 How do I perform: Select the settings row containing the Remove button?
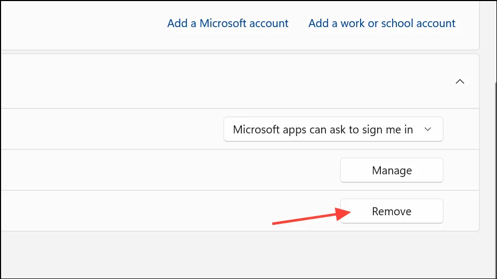point(240,210)
